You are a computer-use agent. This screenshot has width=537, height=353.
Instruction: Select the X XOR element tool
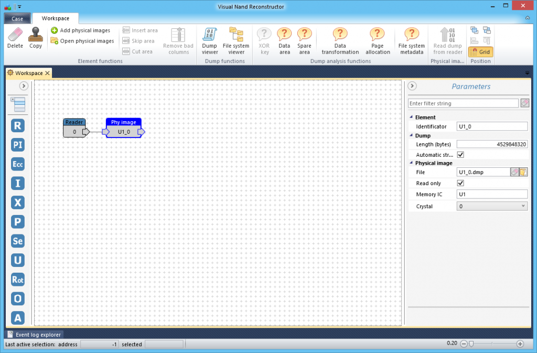[17, 202]
